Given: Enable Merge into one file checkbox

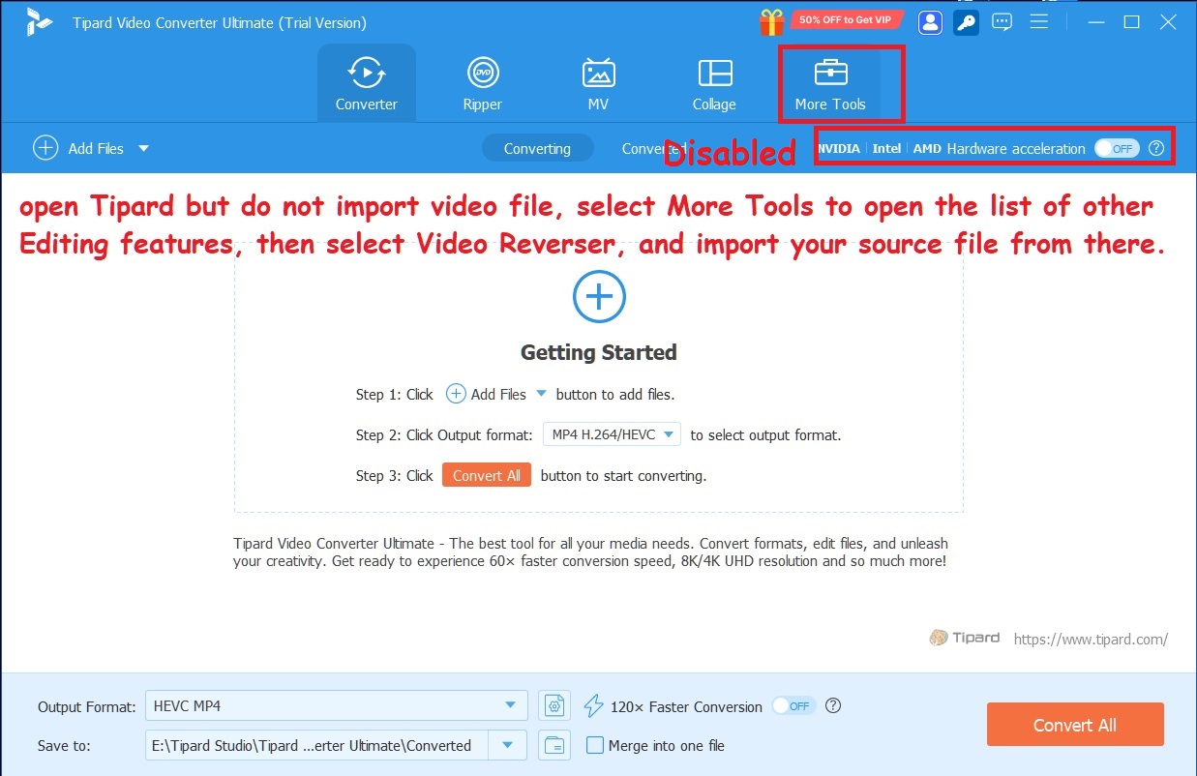Looking at the screenshot, I should click(x=595, y=745).
